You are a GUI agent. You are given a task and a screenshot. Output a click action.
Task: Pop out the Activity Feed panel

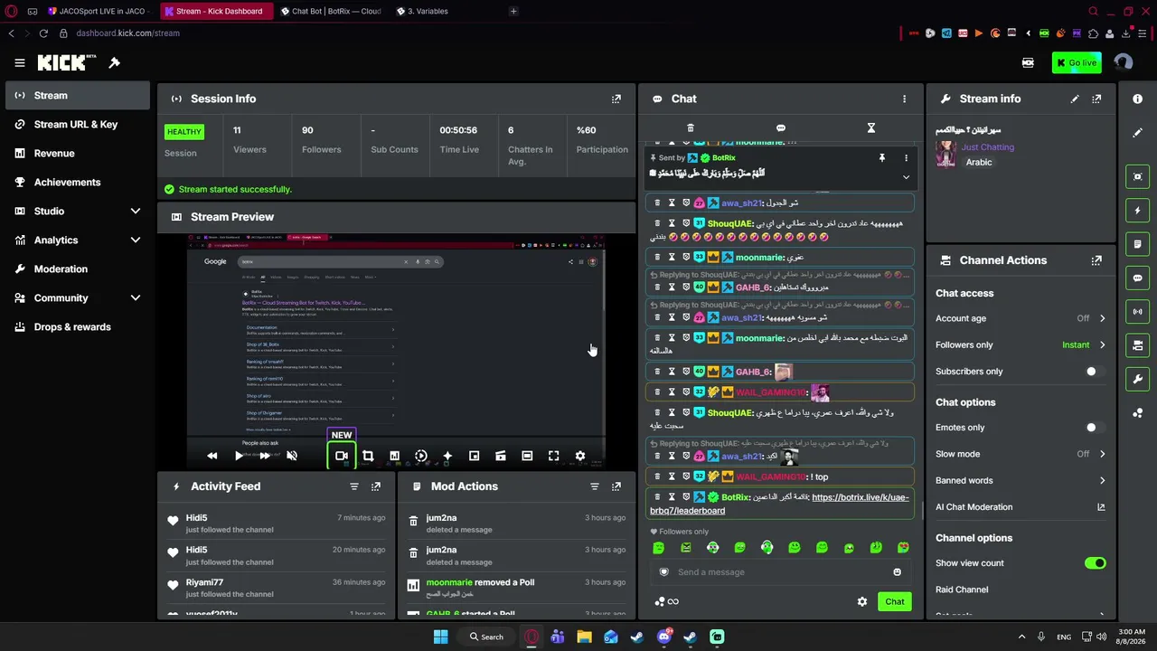[x=376, y=486]
